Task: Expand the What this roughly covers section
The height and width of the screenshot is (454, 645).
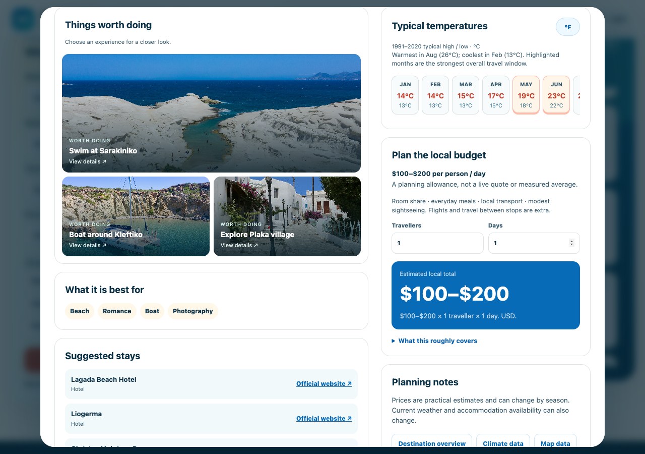Action: point(434,341)
